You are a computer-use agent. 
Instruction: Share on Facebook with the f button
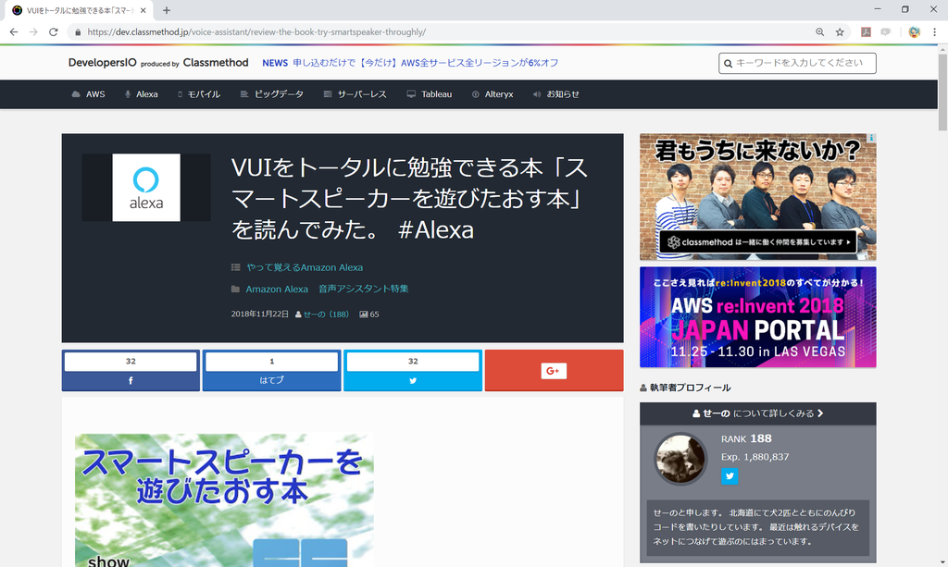131,381
